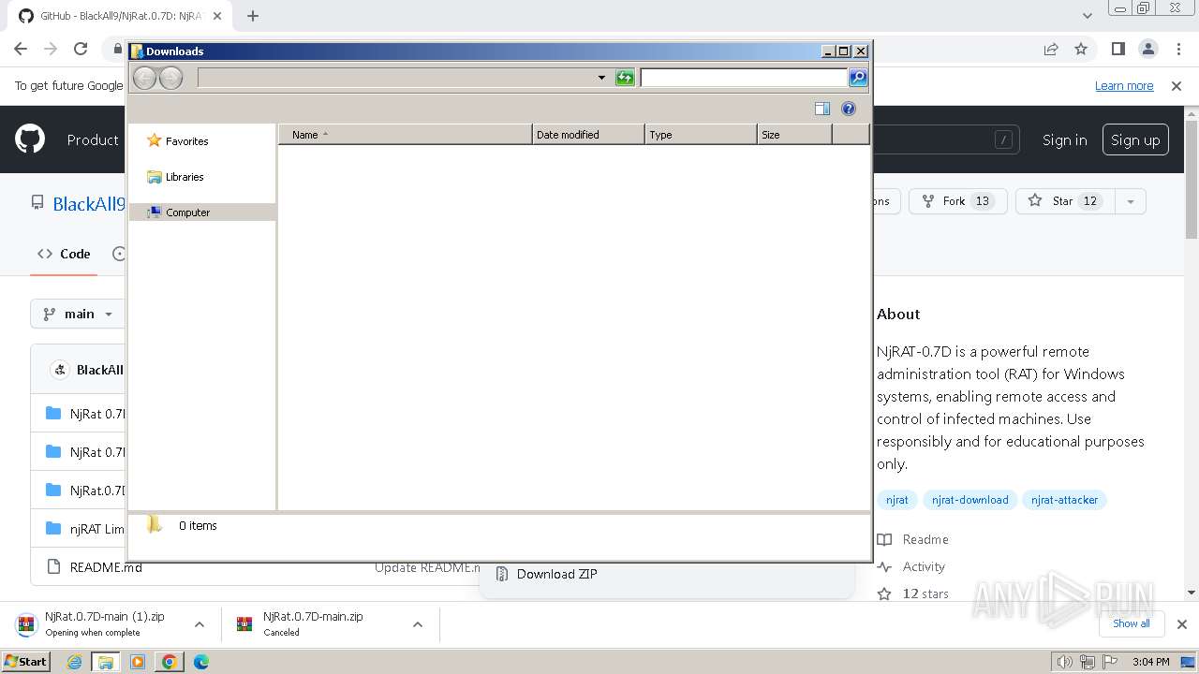
Task: Click the share page icon in Chrome
Action: point(1051,49)
